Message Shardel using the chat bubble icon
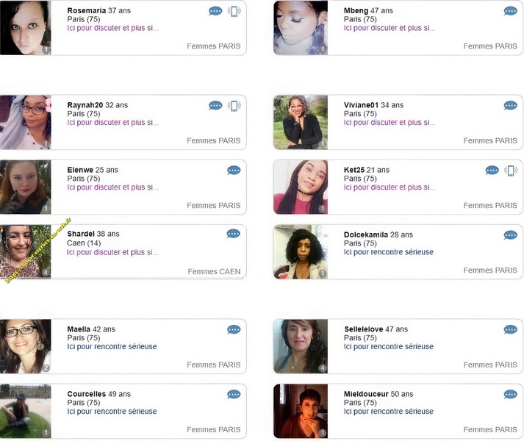524x441 pixels. 233,234
